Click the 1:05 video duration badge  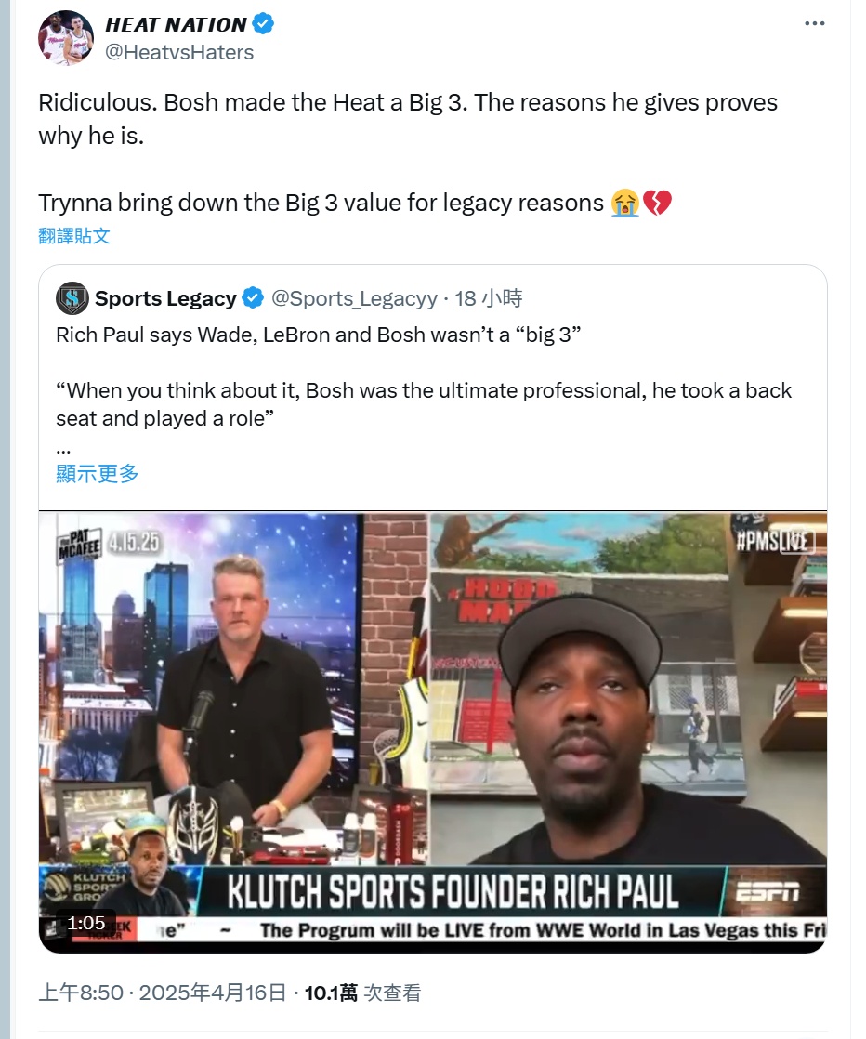86,923
